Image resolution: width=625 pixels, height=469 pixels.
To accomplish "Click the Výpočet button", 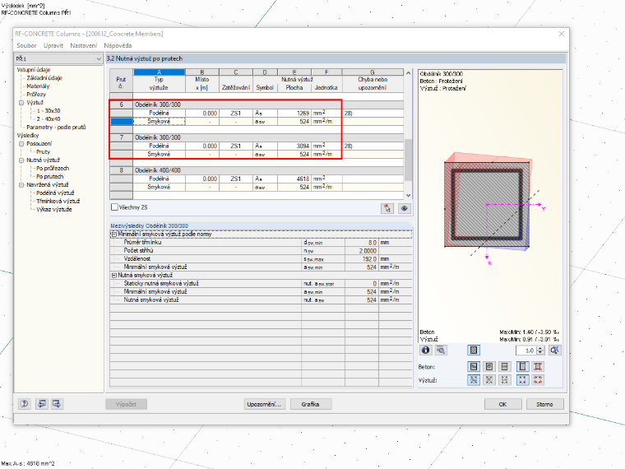I will [126, 404].
